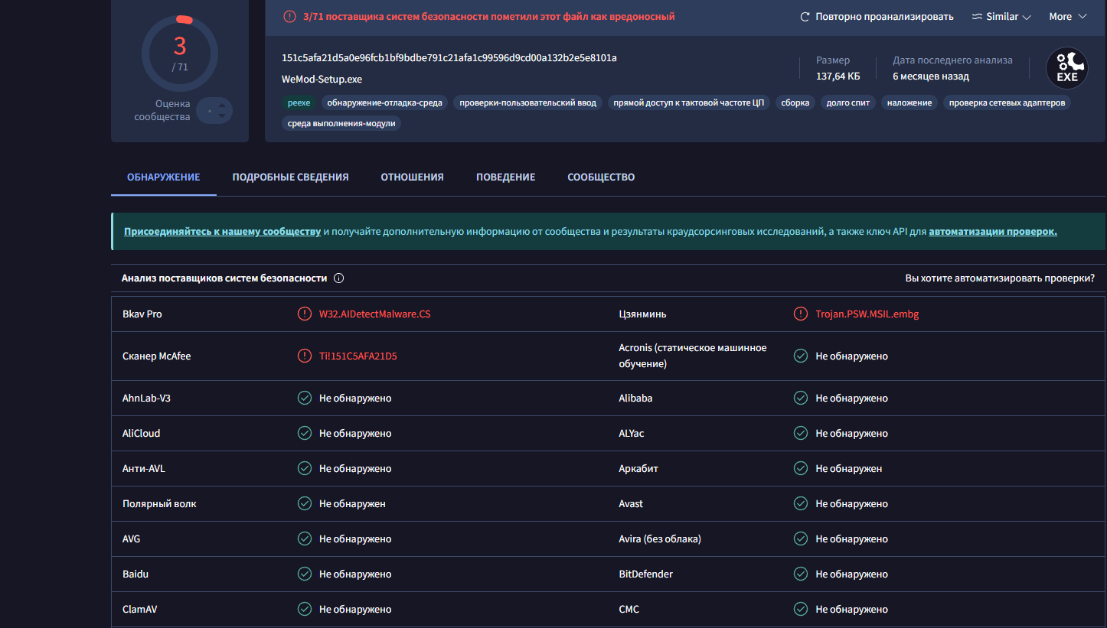
Task: Click Avast green check icon
Action: coord(800,503)
